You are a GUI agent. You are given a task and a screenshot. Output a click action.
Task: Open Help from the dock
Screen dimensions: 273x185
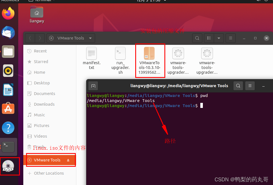coord(8,128)
